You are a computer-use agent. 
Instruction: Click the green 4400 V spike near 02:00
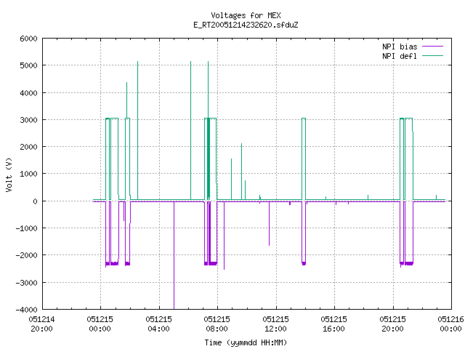[x=127, y=100]
